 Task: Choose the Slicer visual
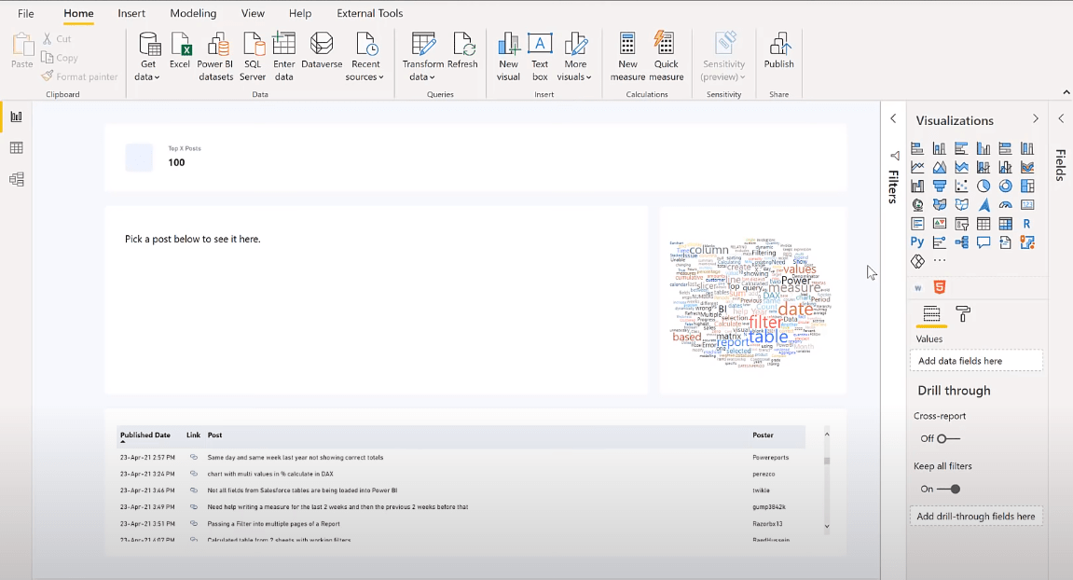tap(961, 223)
